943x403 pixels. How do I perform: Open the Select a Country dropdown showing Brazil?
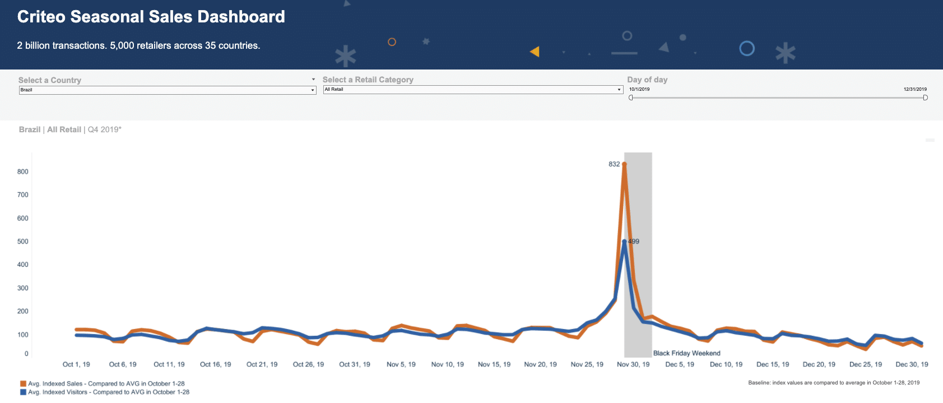(x=168, y=90)
